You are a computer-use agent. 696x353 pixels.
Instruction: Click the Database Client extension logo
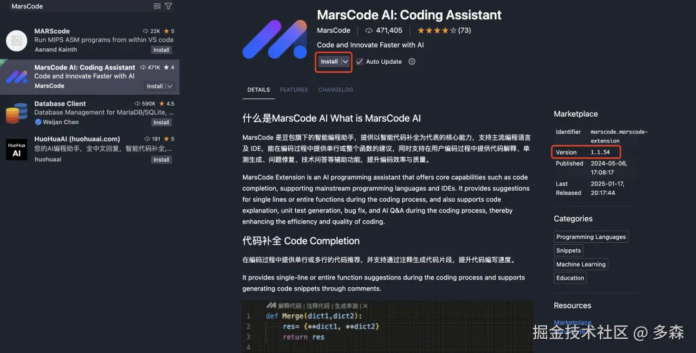click(x=16, y=113)
